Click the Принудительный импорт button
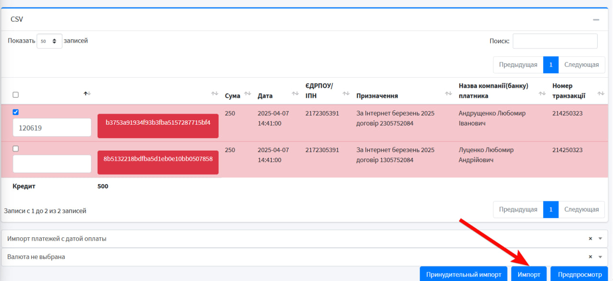Image resolution: width=613 pixels, height=281 pixels. pyautogui.click(x=464, y=274)
